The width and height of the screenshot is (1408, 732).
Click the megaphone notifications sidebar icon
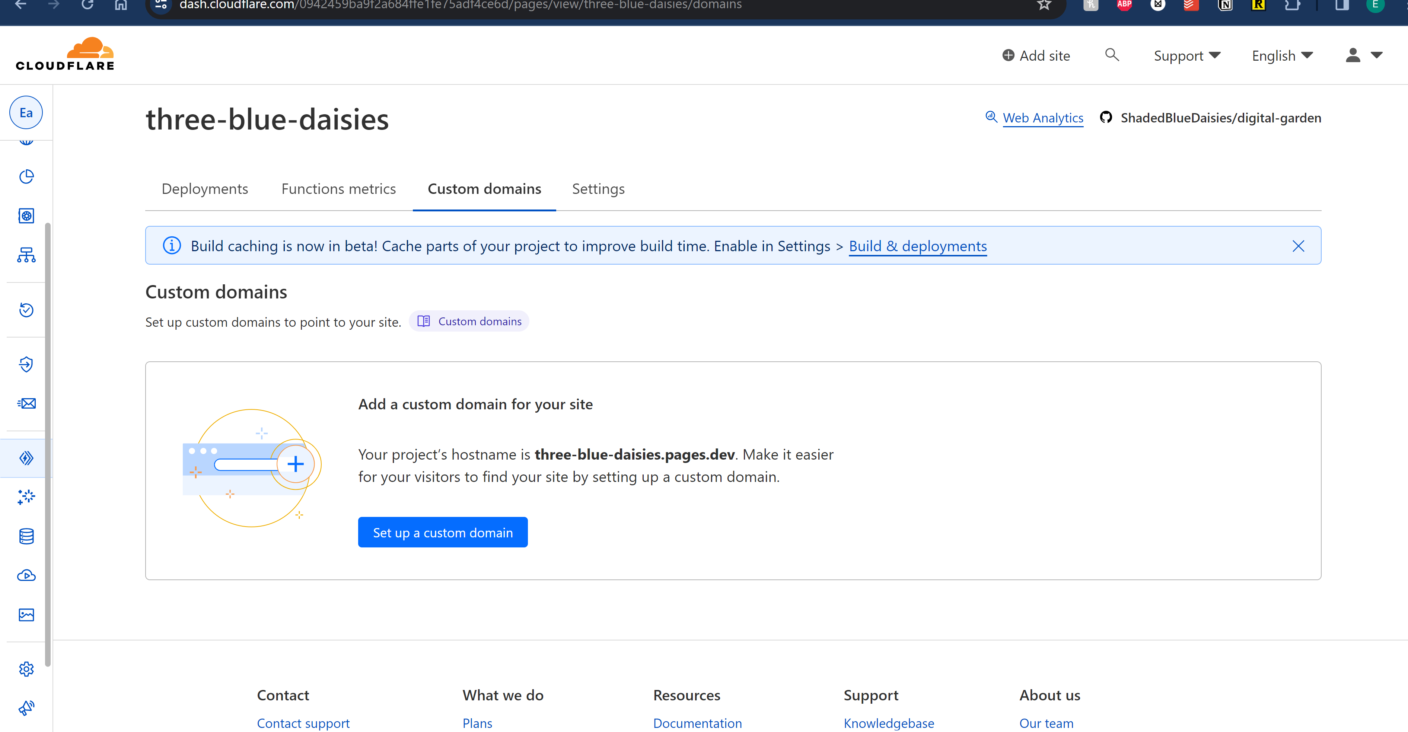(26, 708)
